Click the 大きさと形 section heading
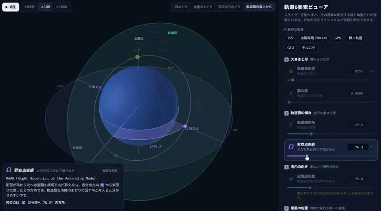The width and height of the screenshot is (381, 211). [x=299, y=59]
